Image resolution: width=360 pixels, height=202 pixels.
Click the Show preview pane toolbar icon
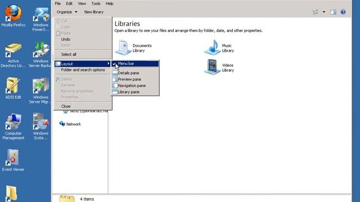(x=333, y=12)
